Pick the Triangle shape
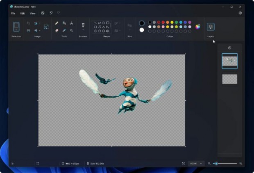 (x=104, y=27)
